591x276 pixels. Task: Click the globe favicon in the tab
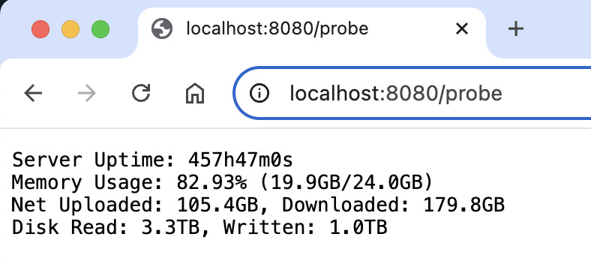point(162,28)
